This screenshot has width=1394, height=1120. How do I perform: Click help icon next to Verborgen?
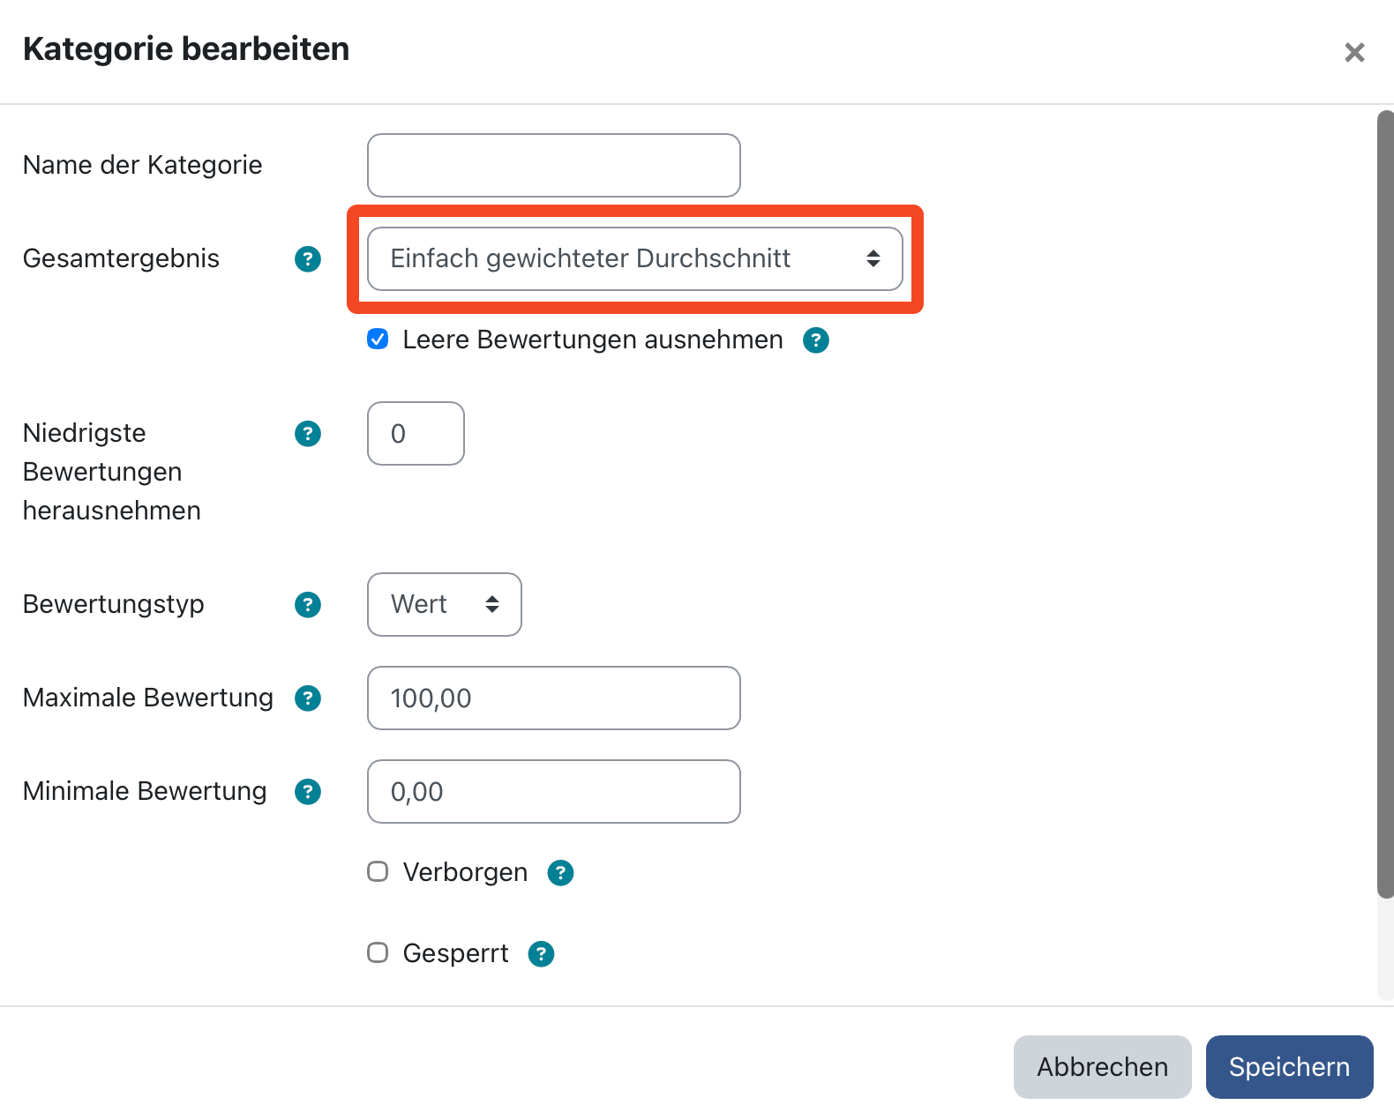coord(561,873)
